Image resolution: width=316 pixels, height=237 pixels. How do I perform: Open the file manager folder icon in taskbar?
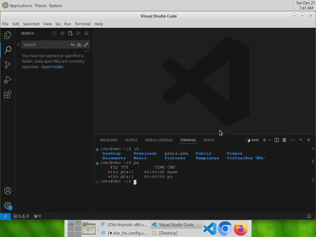click(x=89, y=229)
